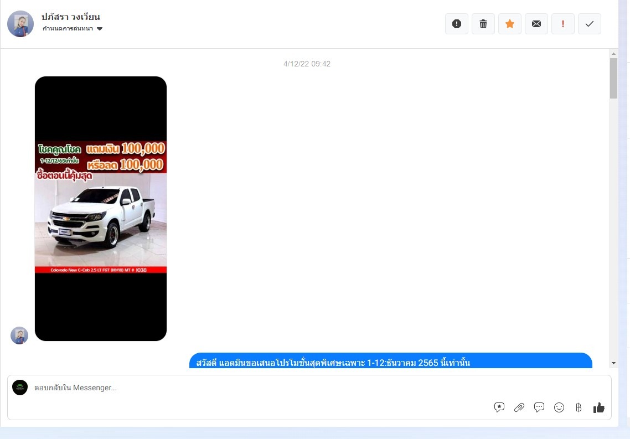Open the speech bubble with dots icon

[539, 407]
